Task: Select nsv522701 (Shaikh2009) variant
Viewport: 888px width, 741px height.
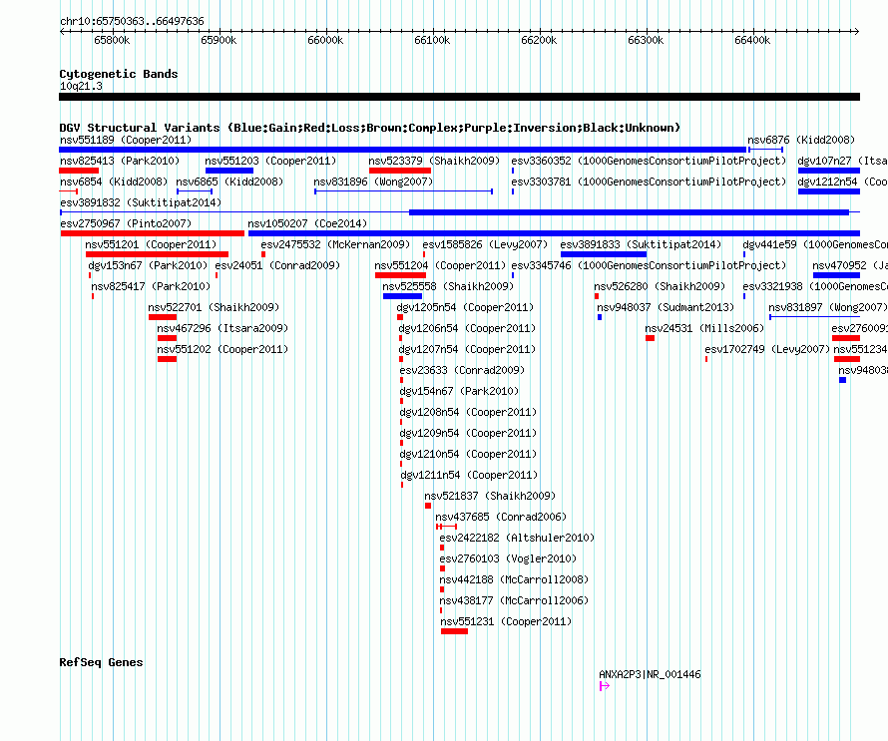Action: click(x=214, y=307)
